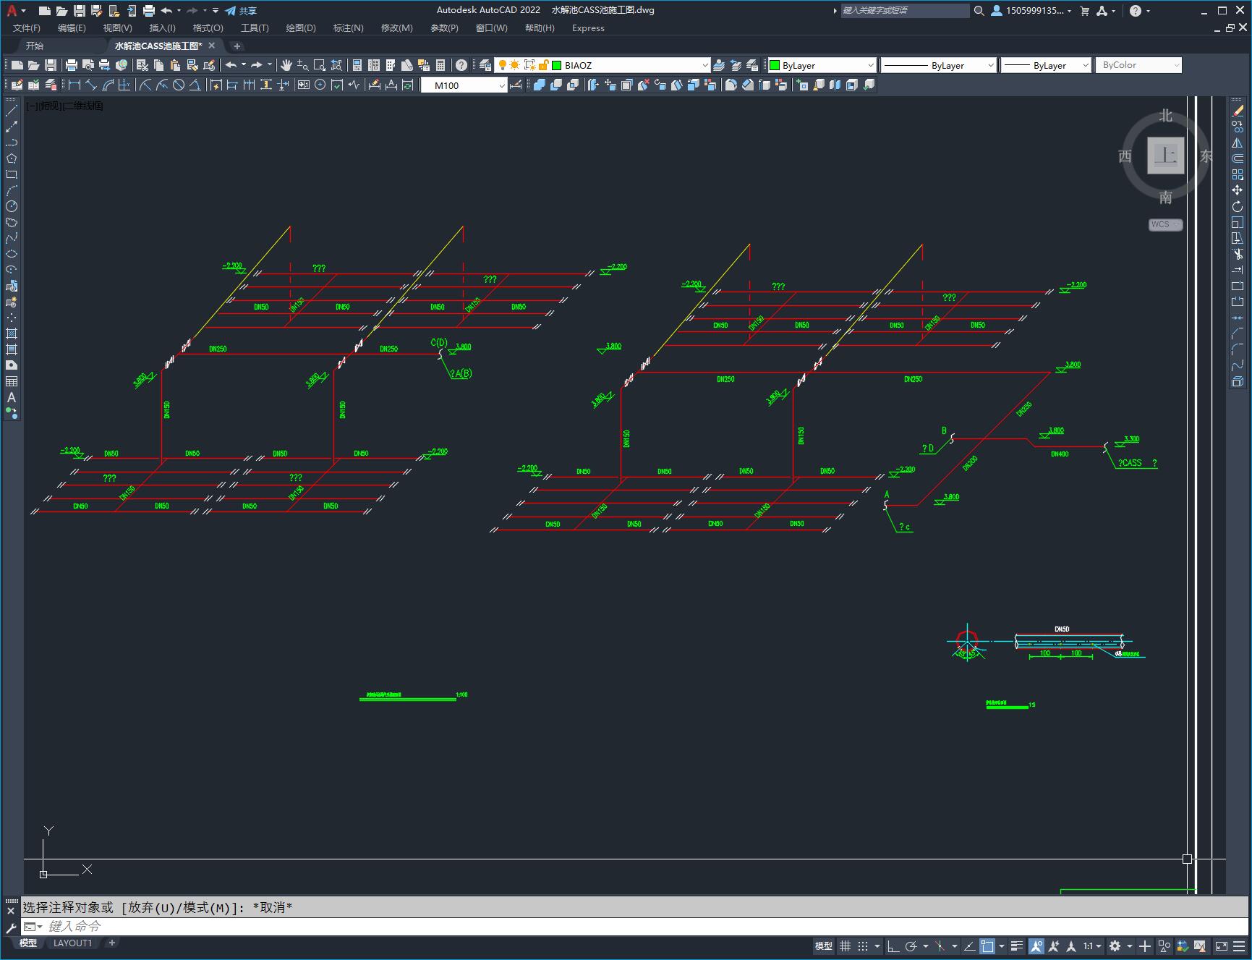Screen dimensions: 1252x960
Task: Select the Move tool in modify toolbar
Action: [1238, 190]
